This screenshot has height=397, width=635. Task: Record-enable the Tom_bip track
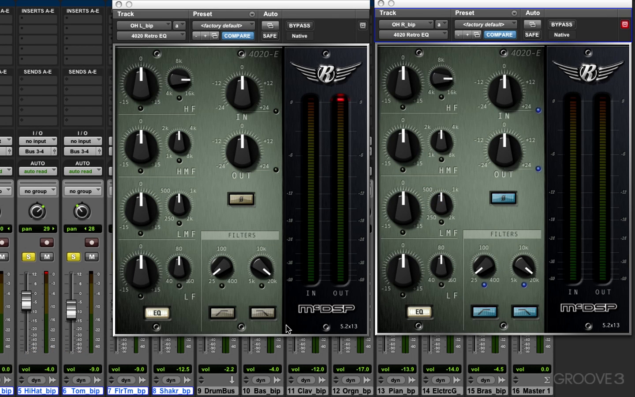[x=91, y=242]
